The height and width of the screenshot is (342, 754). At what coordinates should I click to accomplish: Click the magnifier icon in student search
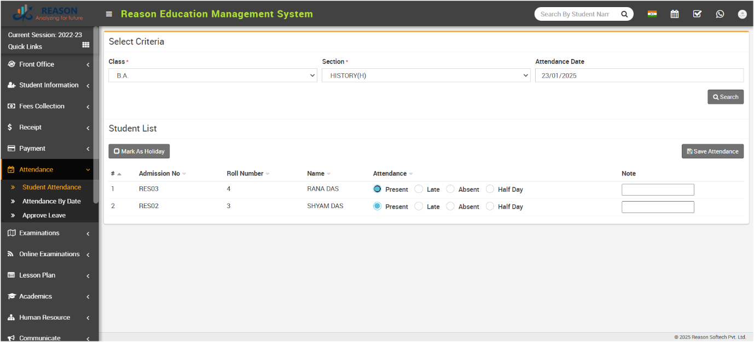pos(624,14)
